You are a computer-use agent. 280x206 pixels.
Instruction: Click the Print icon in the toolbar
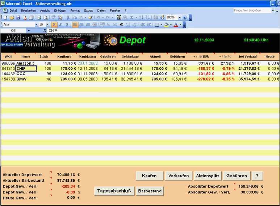tap(39, 17)
